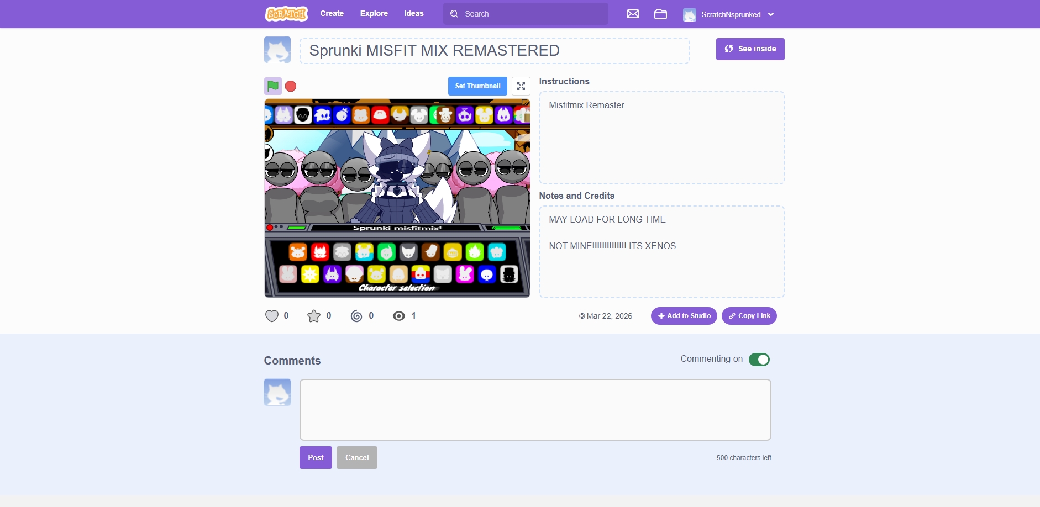Click the "Mar 22, 2026" date text

click(610, 316)
